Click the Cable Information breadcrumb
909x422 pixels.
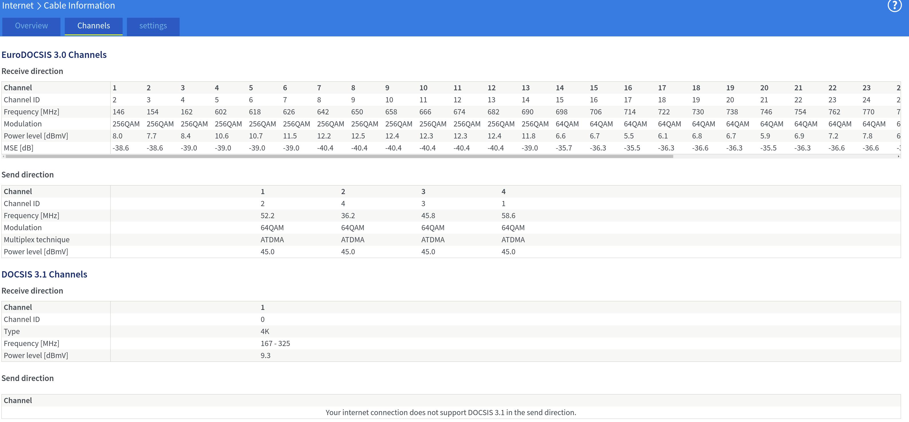click(x=79, y=6)
